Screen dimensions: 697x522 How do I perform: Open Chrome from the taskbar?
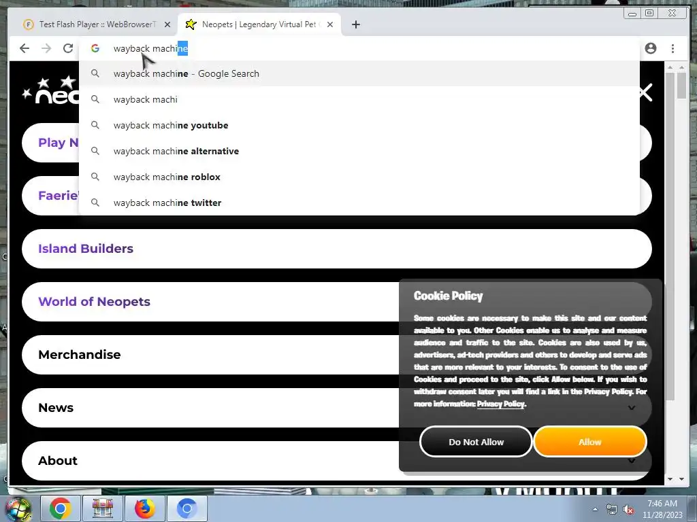coord(60,508)
